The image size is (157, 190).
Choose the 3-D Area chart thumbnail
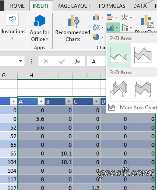(119, 89)
